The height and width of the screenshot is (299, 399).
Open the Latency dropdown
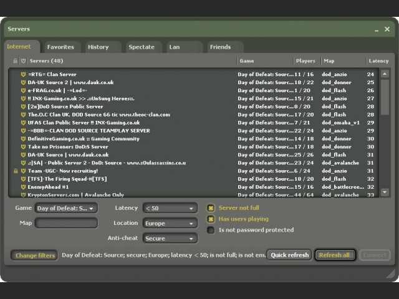pos(170,208)
